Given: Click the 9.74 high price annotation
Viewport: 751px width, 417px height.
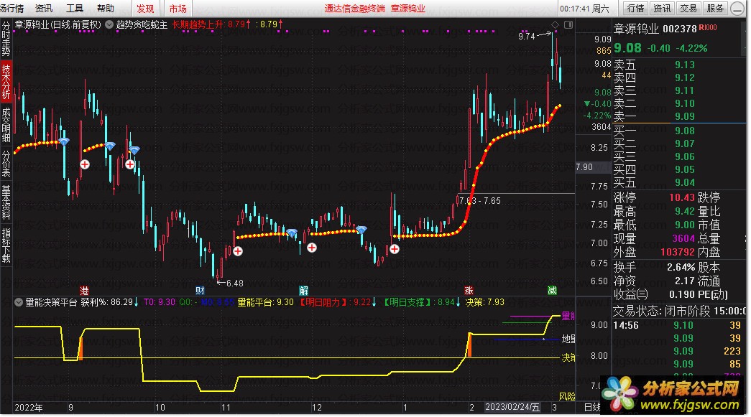Looking at the screenshot, I should coord(526,37).
